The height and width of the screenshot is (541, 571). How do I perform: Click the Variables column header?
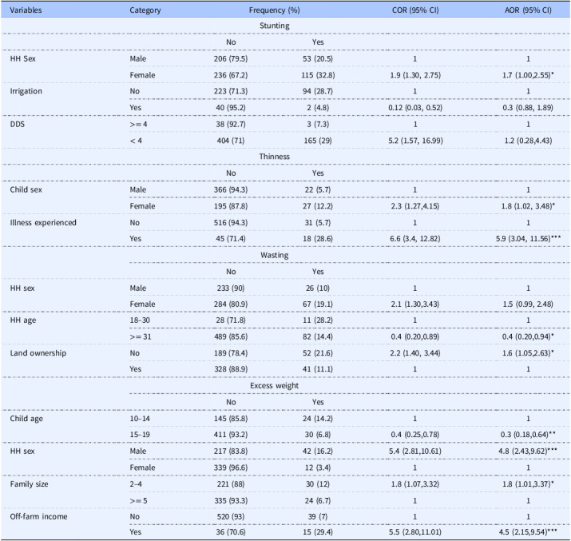26,10
